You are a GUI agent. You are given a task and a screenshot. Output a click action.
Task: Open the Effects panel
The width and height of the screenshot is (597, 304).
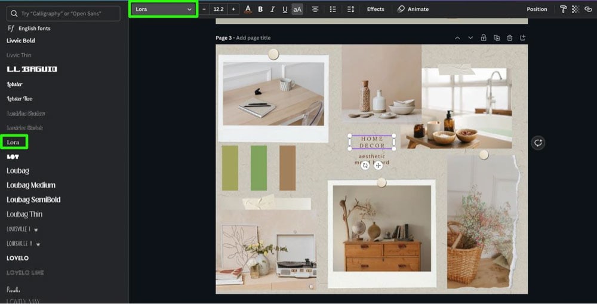(376, 9)
